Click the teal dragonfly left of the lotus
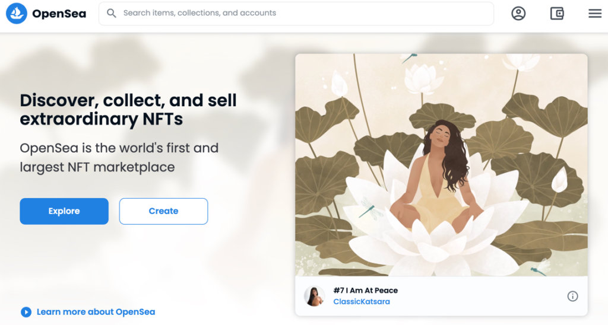Screen dimensions: 608x325 coord(369,208)
